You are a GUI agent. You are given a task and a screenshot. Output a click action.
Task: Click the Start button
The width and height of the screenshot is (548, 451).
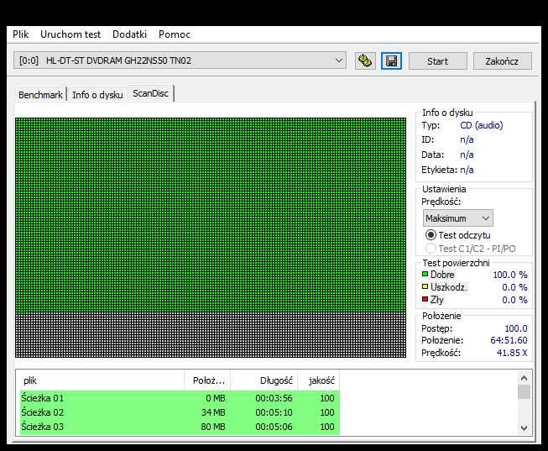tap(437, 61)
